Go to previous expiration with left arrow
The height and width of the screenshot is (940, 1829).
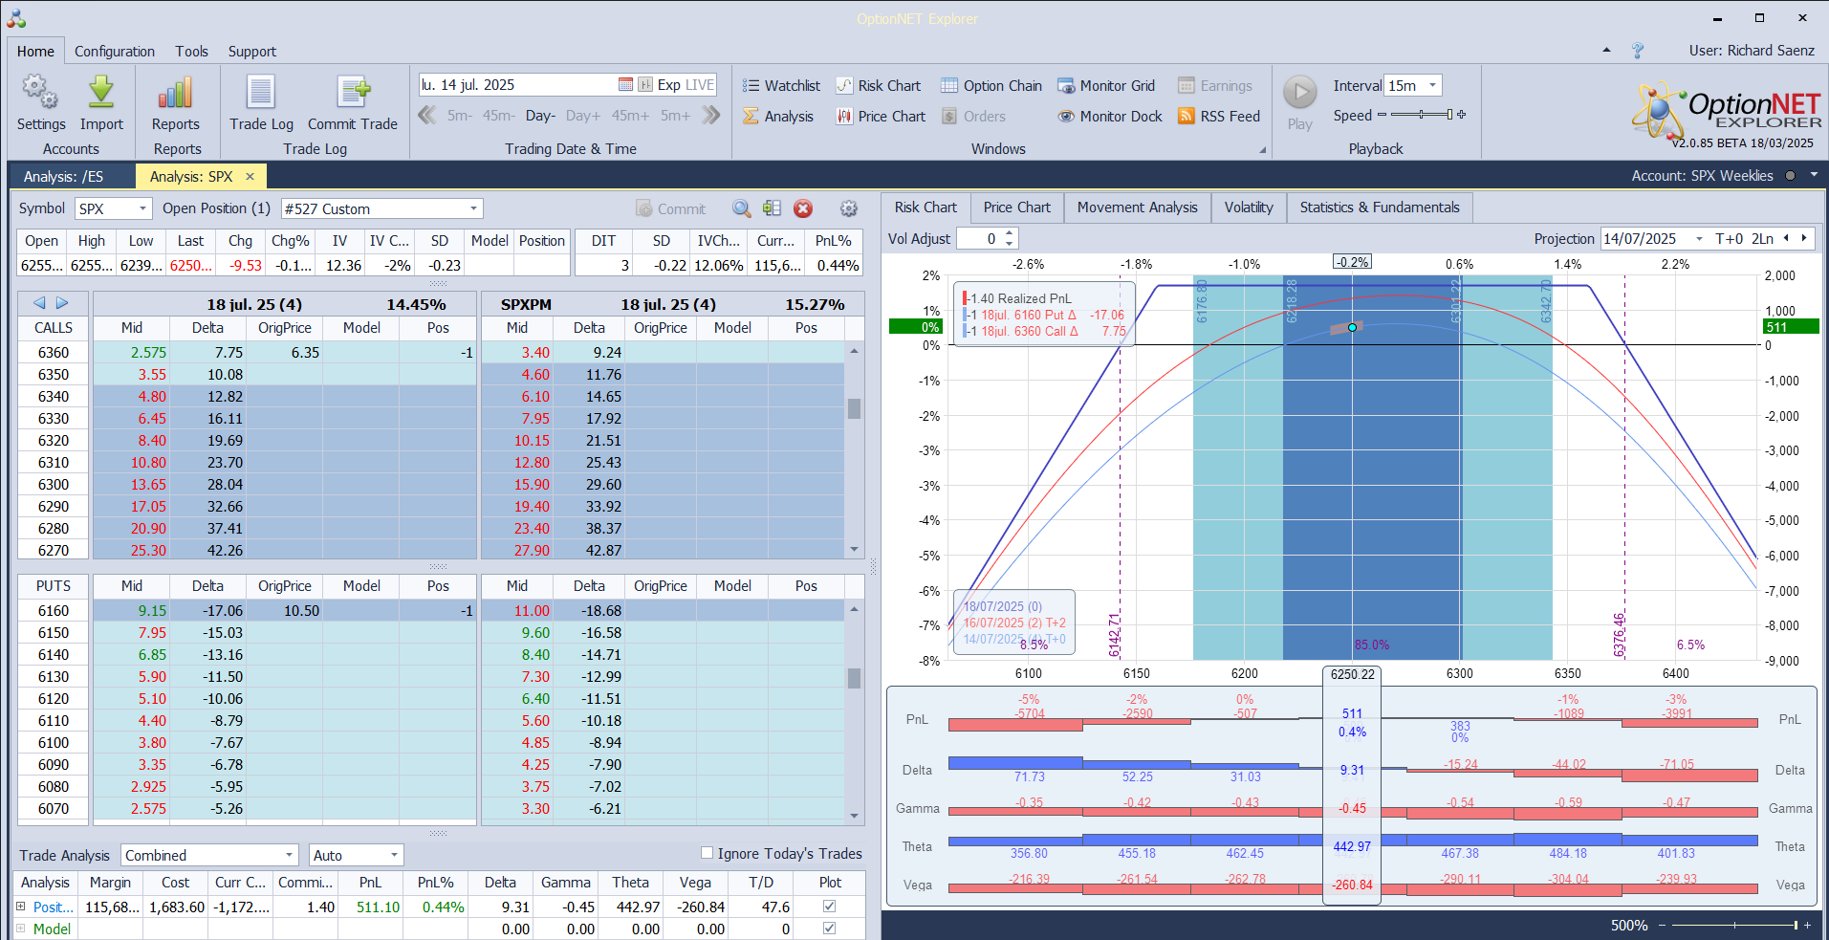[x=39, y=303]
